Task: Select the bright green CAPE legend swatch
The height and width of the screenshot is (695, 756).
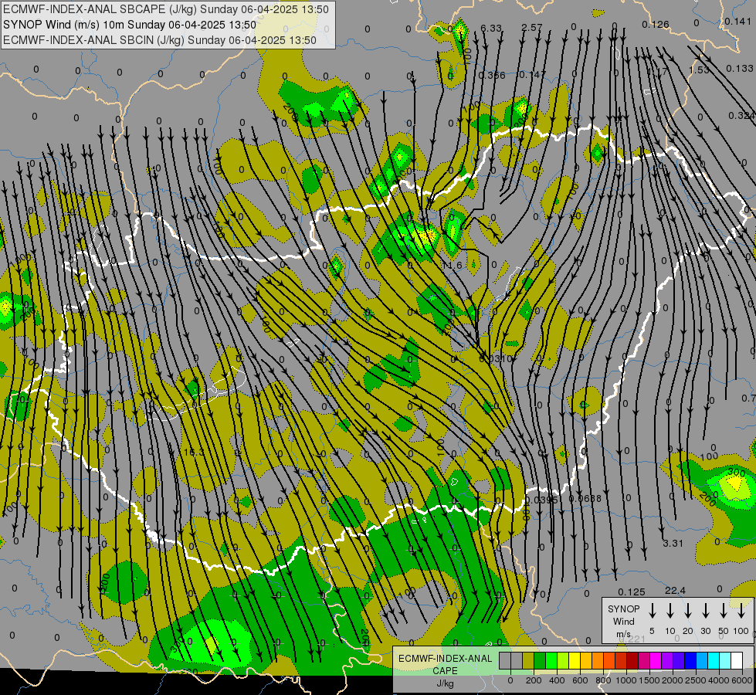Action: (x=551, y=660)
